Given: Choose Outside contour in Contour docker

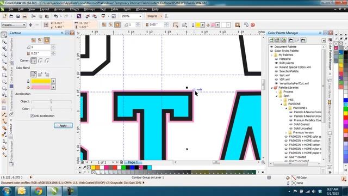Looking at the screenshot, I should point(47,40).
